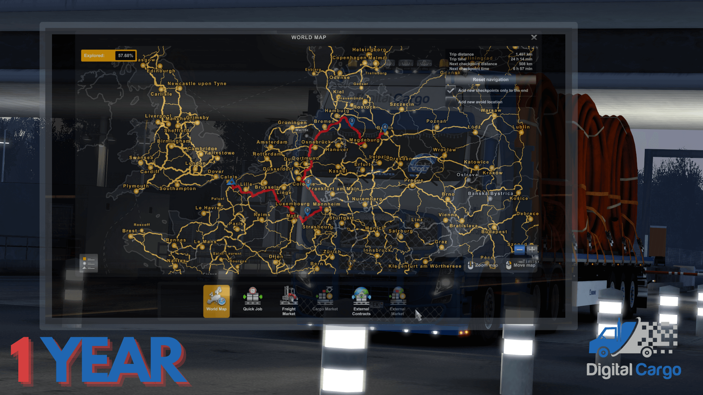Open External Contracts
The height and width of the screenshot is (395, 703).
pyautogui.click(x=361, y=301)
